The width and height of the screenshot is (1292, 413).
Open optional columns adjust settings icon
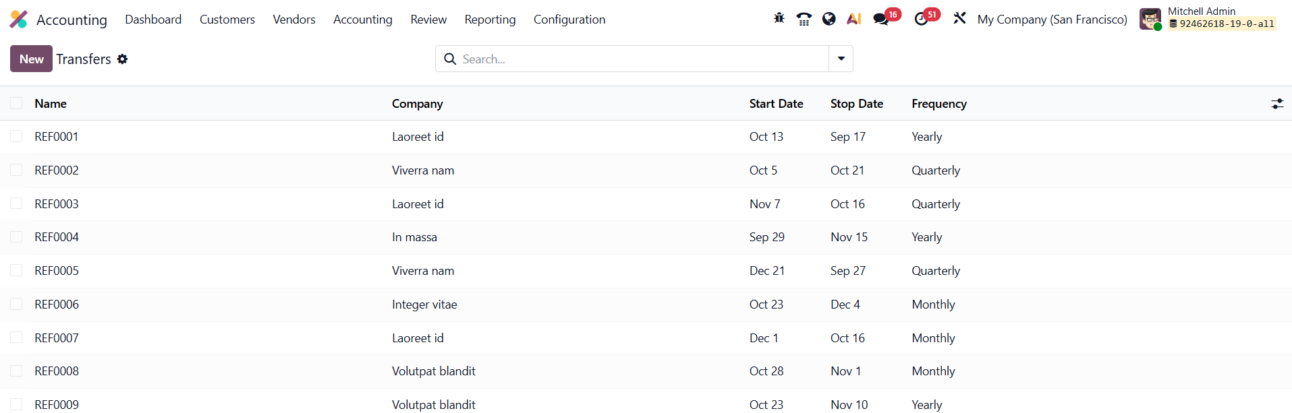point(1277,104)
